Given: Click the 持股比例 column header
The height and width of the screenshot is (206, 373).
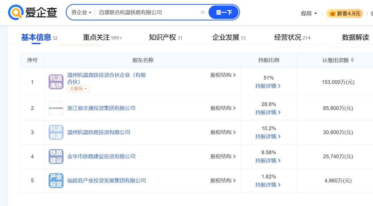Looking at the screenshot, I should pyautogui.click(x=269, y=60).
